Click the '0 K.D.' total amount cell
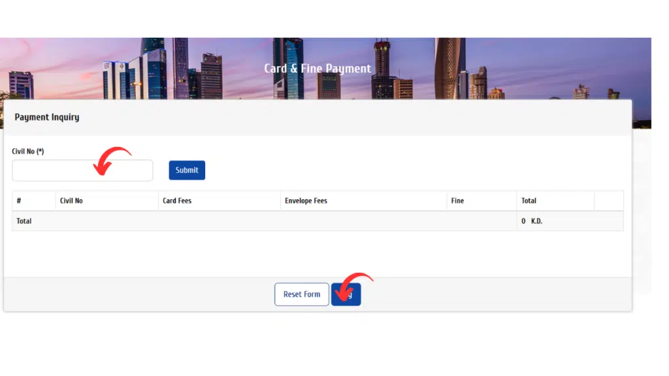The height and width of the screenshot is (376, 669). pos(532,221)
